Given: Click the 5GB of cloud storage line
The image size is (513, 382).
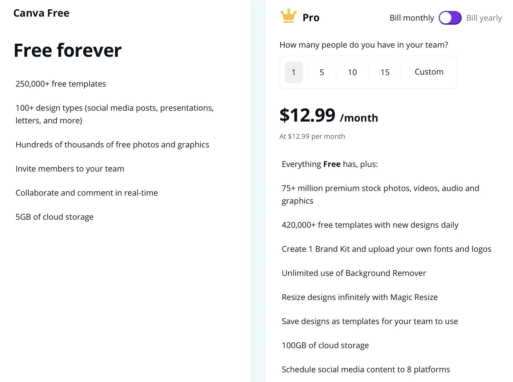Looking at the screenshot, I should (55, 217).
